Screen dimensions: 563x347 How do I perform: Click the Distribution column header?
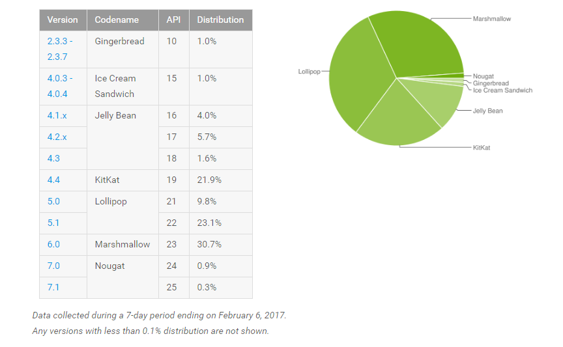point(220,20)
